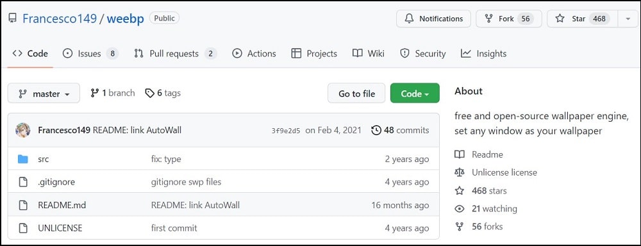View the 48 commits history
Viewport: 641px width, 246px height.
[x=400, y=130]
